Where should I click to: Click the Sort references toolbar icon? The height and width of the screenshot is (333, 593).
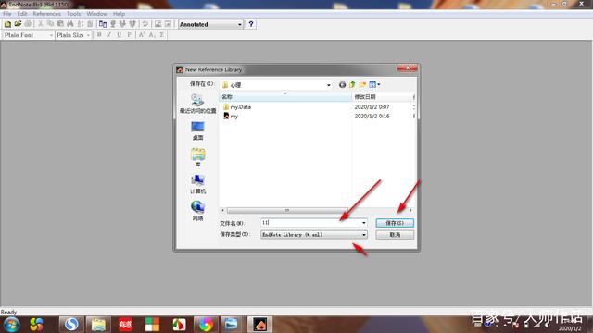click(x=81, y=24)
